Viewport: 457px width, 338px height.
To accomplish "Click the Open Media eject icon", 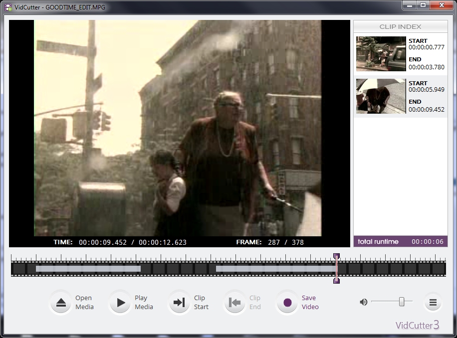I will pos(61,303).
